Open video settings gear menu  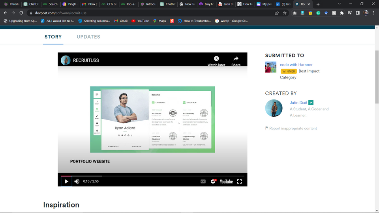(214, 181)
